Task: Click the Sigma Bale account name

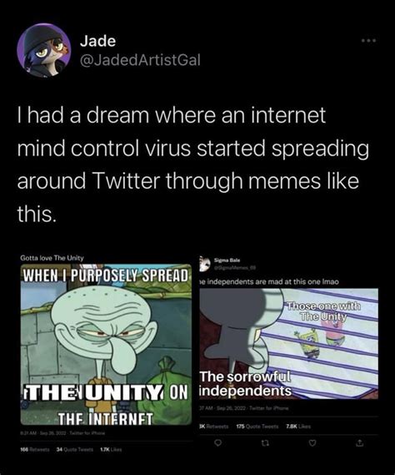Action: coord(227,260)
